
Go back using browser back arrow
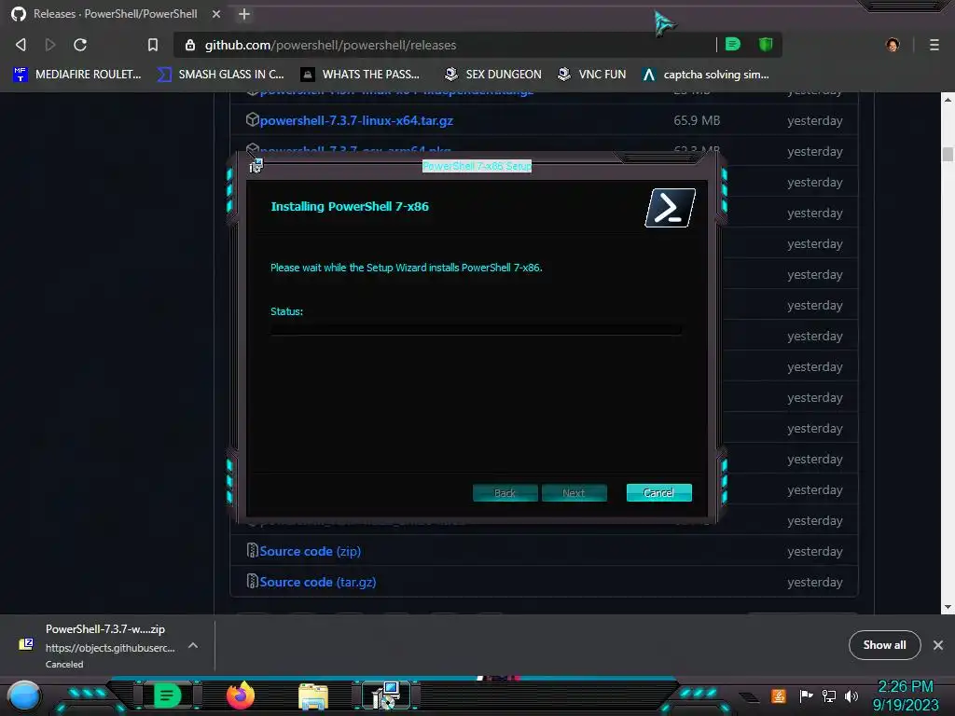tap(21, 45)
